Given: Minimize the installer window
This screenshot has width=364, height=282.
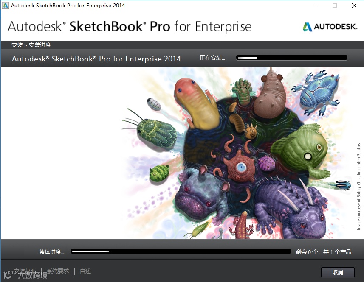Looking at the screenshot, I should coord(316,6).
